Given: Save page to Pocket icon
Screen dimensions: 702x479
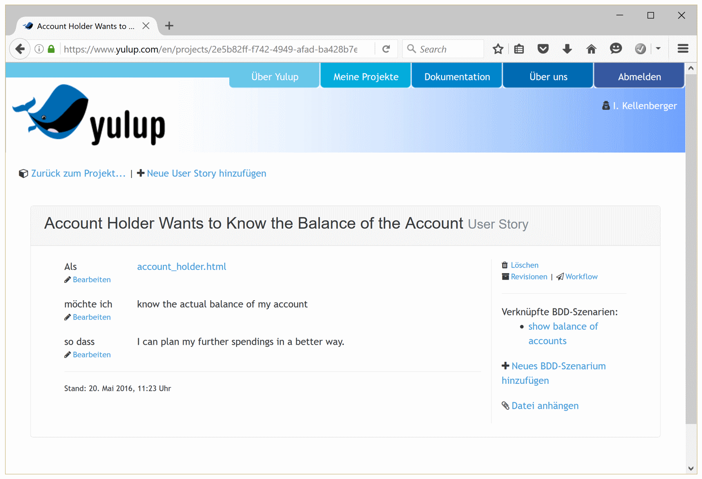Looking at the screenshot, I should pos(543,49).
